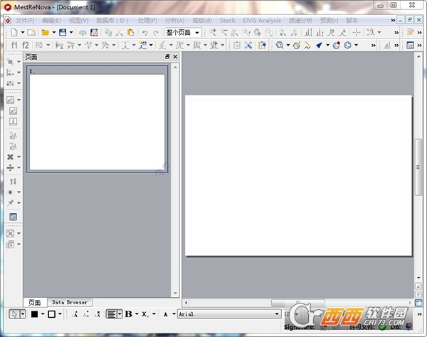Click the crosshair cursor icon
427x337 pixels.
click(357, 33)
